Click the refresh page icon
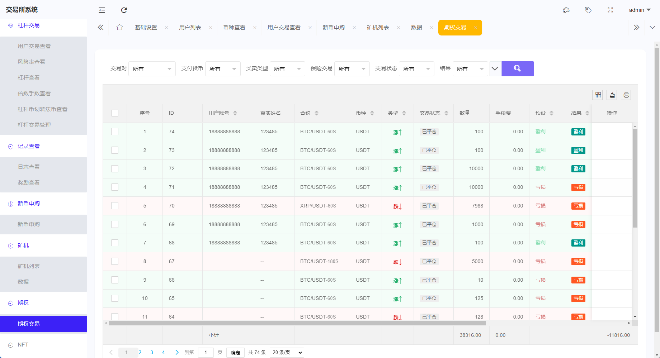Image resolution: width=660 pixels, height=358 pixels. pos(124,10)
